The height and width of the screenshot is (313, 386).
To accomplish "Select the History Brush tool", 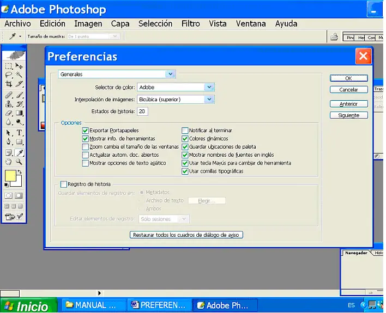I will click(19, 104).
